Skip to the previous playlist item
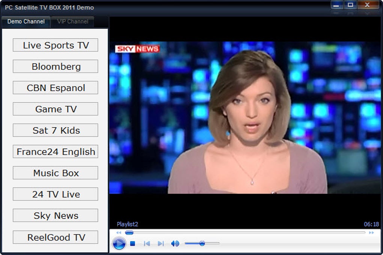The width and height of the screenshot is (383, 255). click(147, 243)
